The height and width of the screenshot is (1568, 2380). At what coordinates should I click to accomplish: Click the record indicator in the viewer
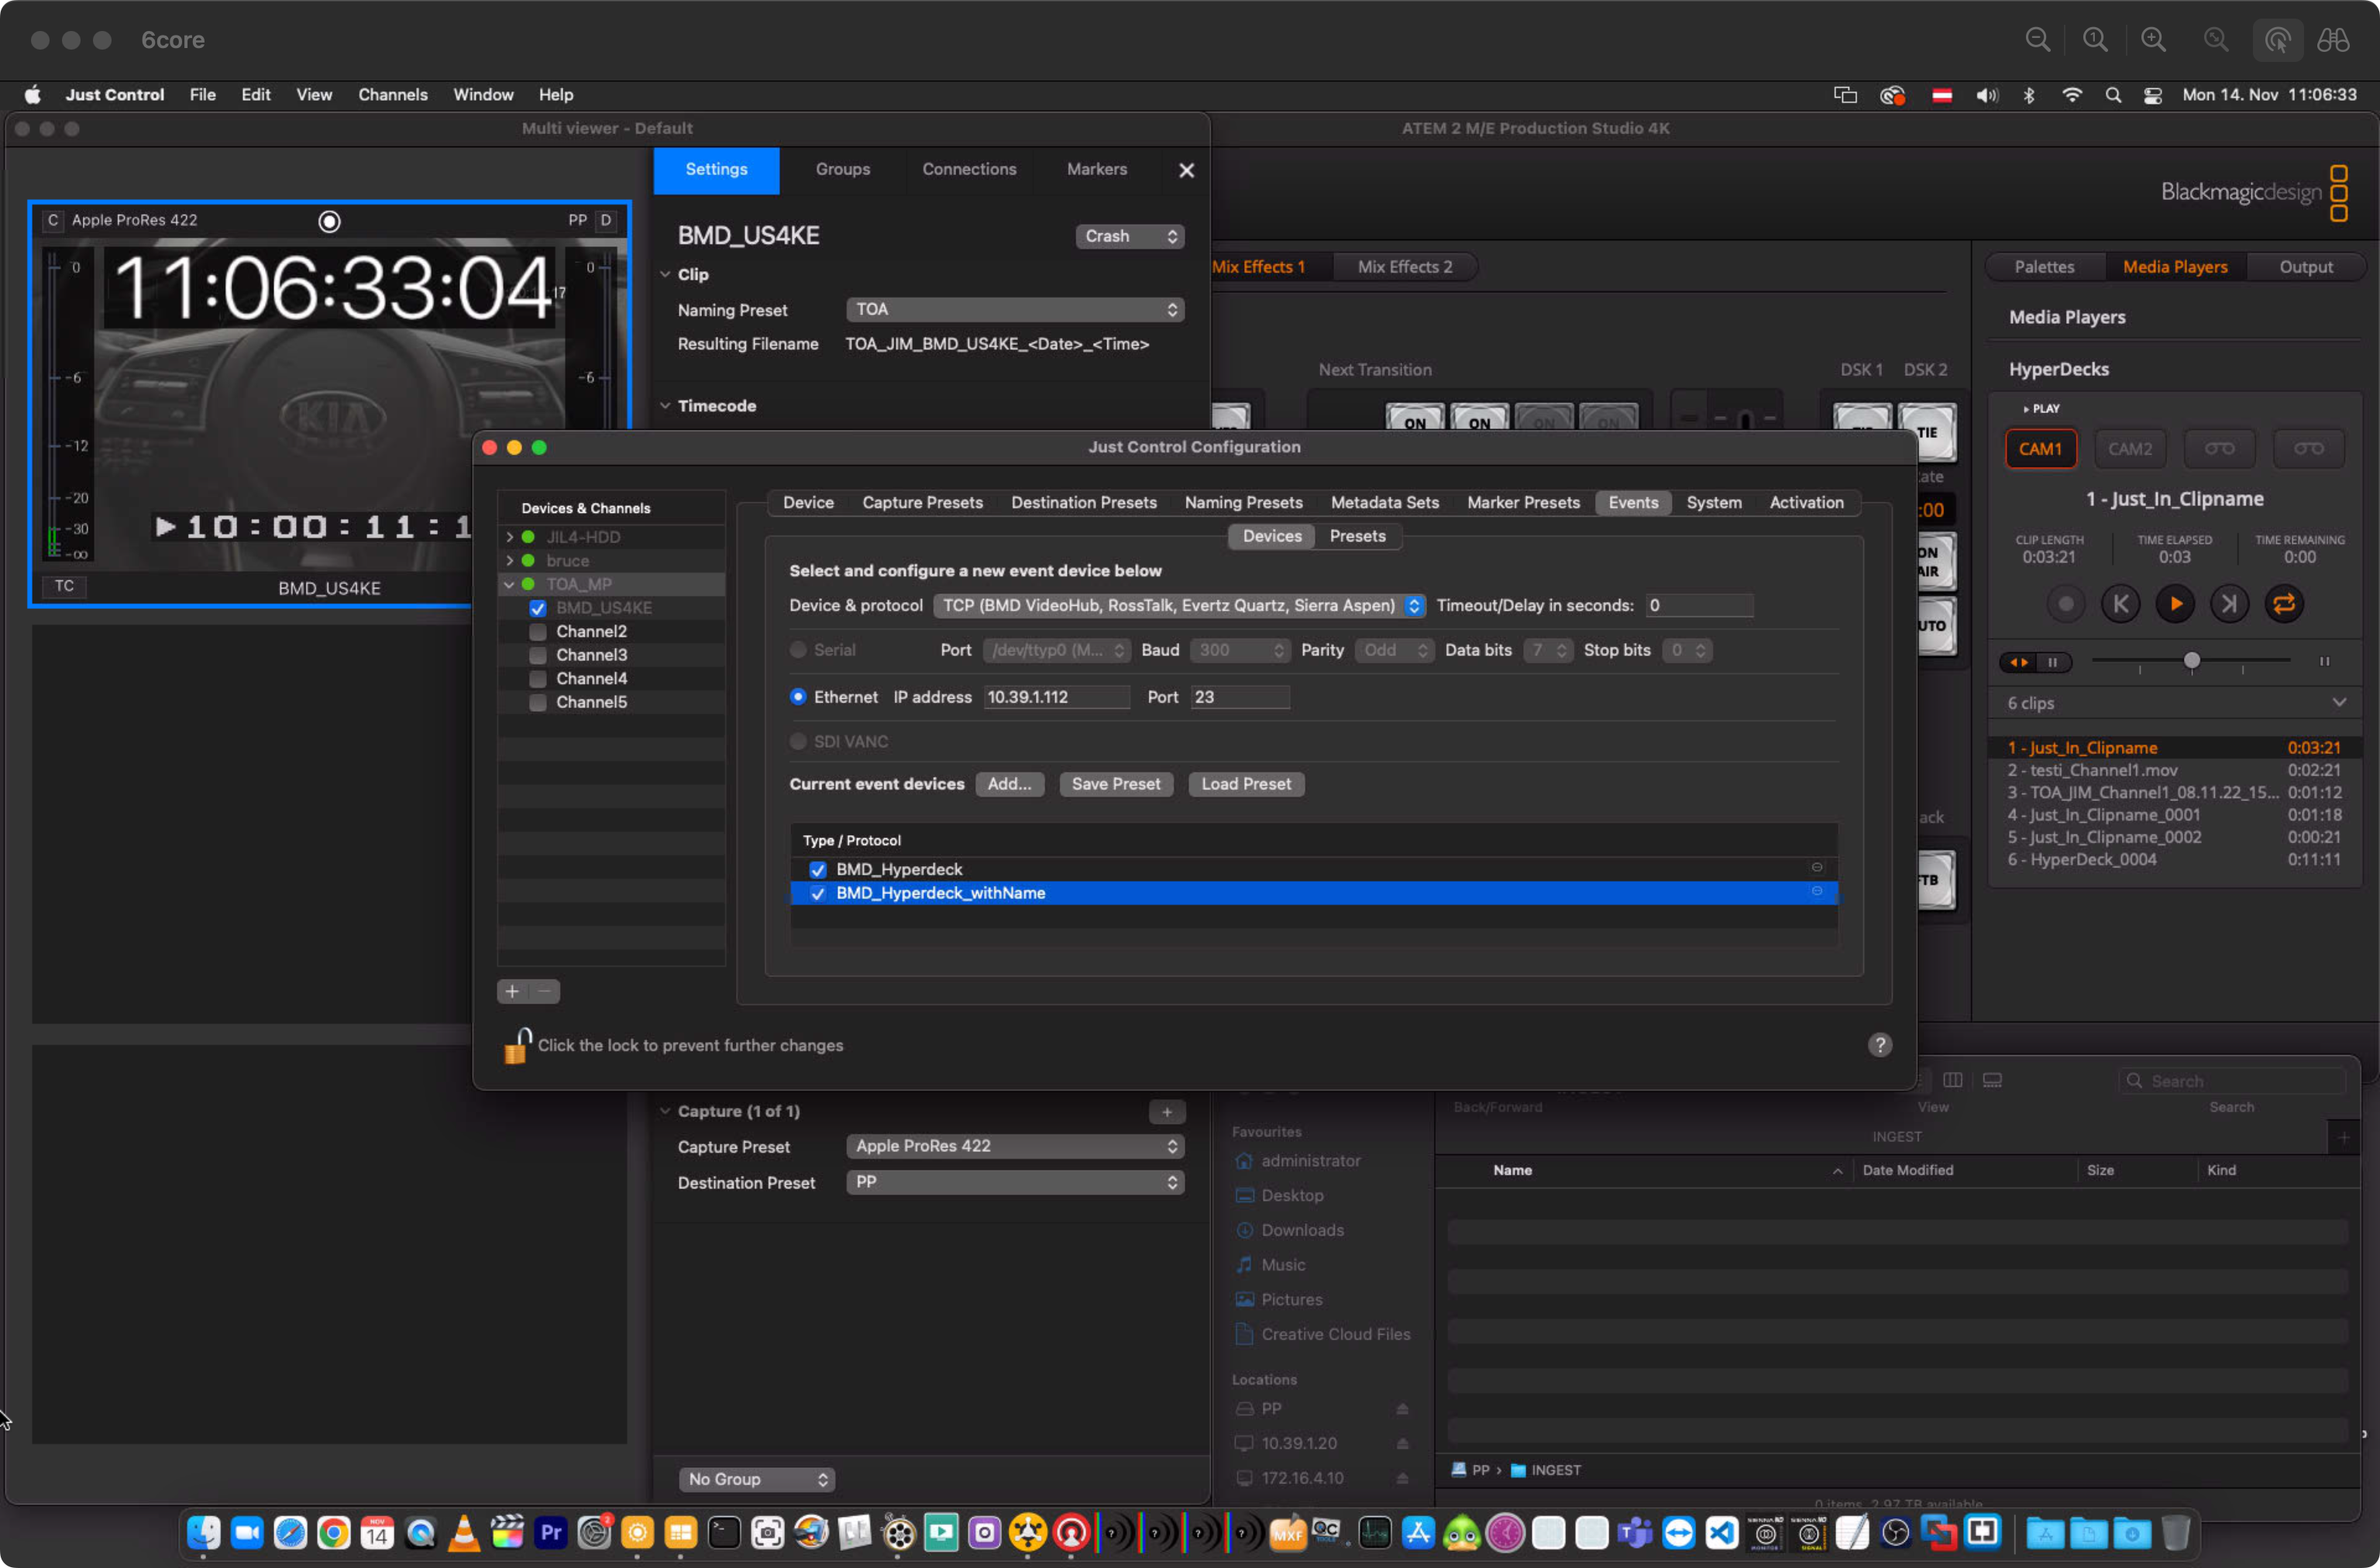(329, 221)
